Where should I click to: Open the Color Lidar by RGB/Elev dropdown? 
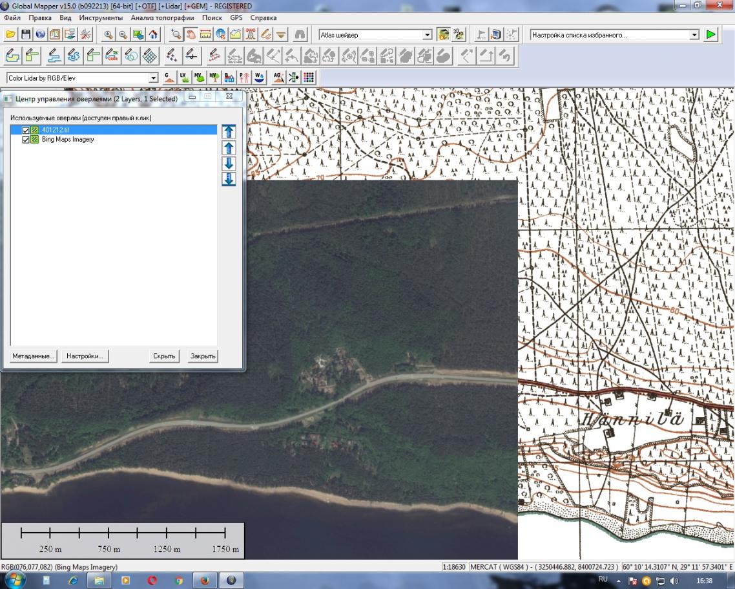click(x=153, y=78)
